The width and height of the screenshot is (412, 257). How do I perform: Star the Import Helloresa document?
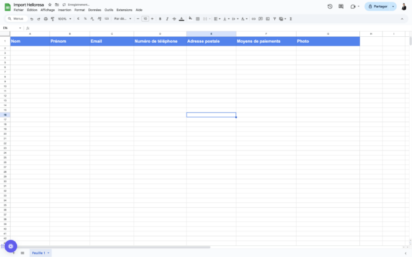click(x=49, y=5)
